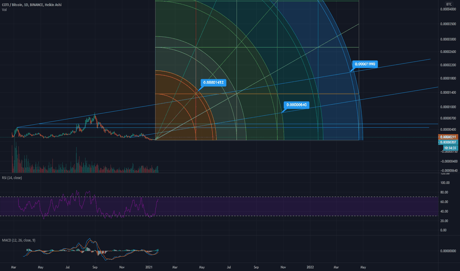
Task: Click the BTC currency label
Action: (x=449, y=4)
